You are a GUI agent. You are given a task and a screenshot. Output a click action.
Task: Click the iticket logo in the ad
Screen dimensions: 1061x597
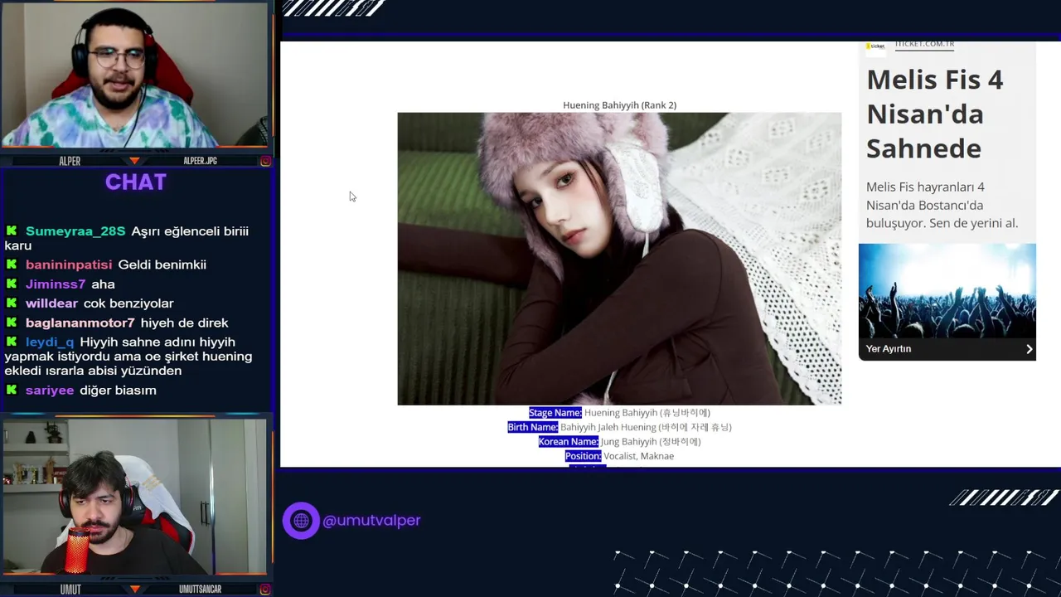(x=876, y=46)
